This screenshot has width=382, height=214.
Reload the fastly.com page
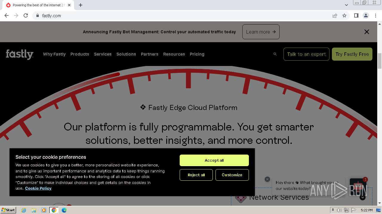[x=26, y=15]
